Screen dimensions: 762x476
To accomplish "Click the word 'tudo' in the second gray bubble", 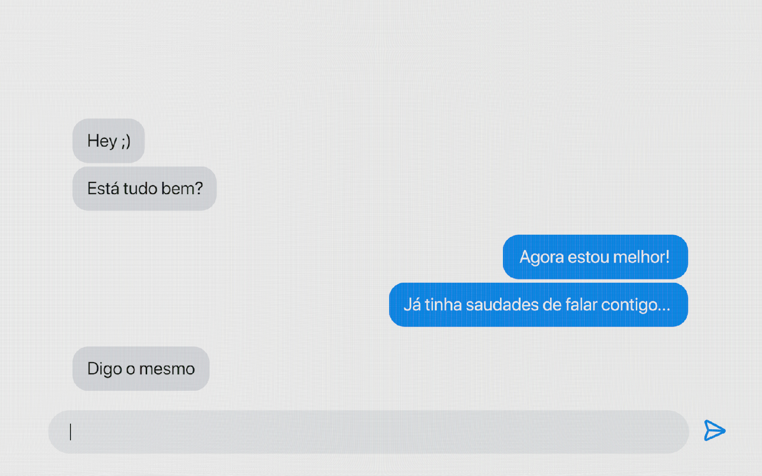I will [140, 188].
